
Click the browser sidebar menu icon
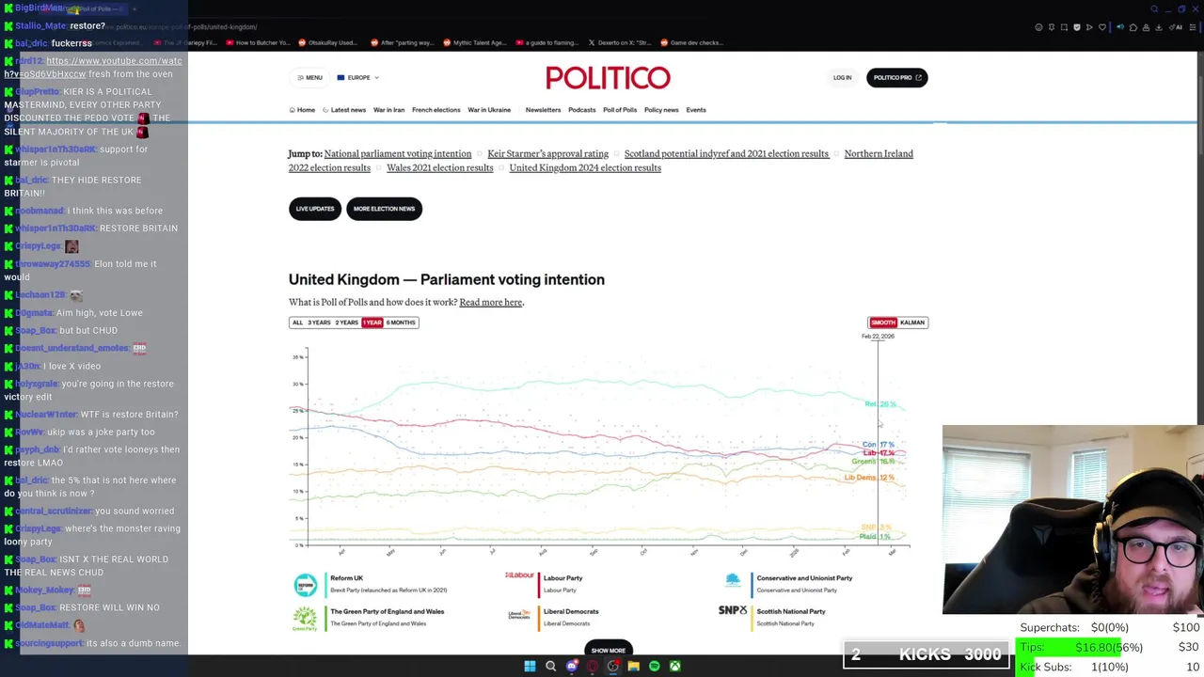pyautogui.click(x=1193, y=27)
